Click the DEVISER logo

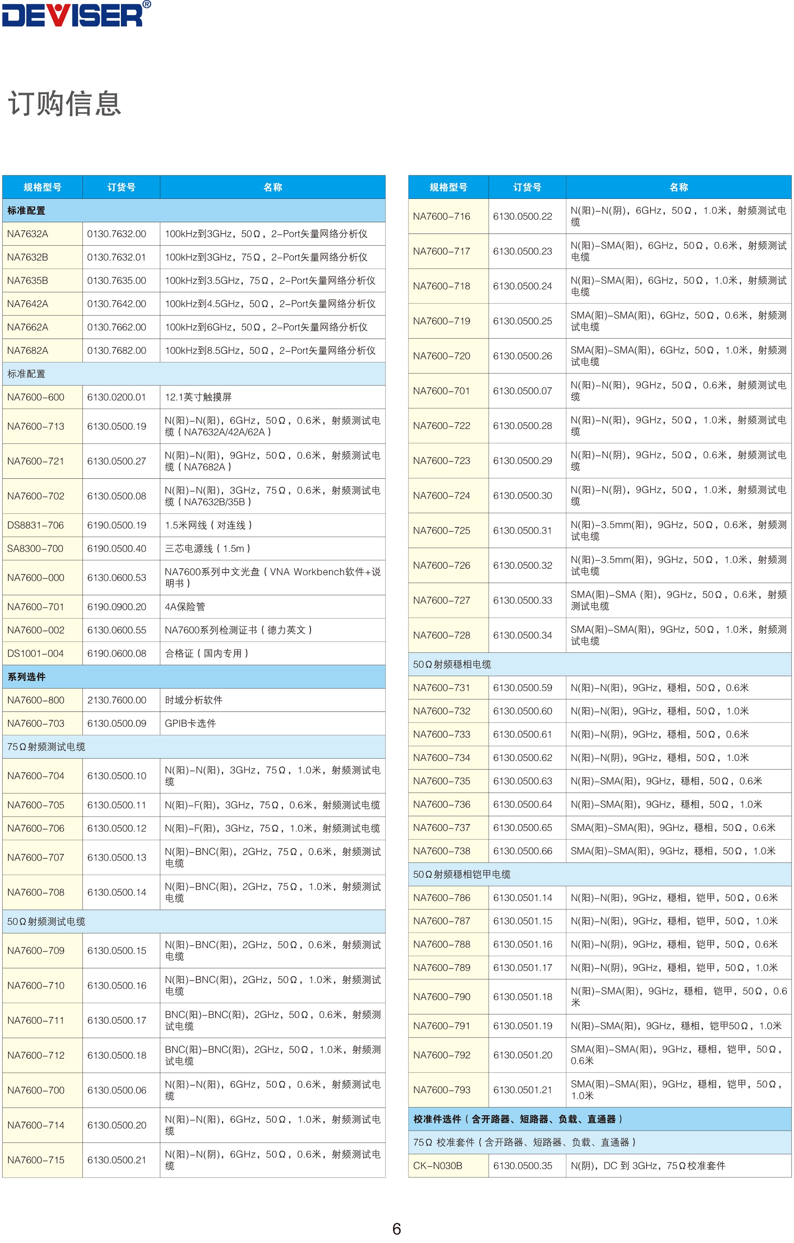(72, 15)
